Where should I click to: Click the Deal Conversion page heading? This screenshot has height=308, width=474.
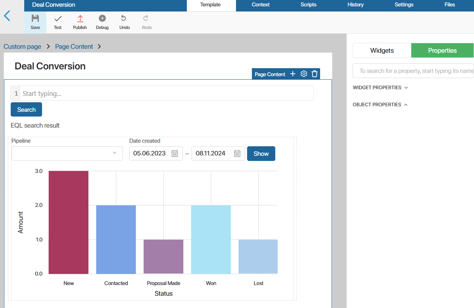pos(50,66)
